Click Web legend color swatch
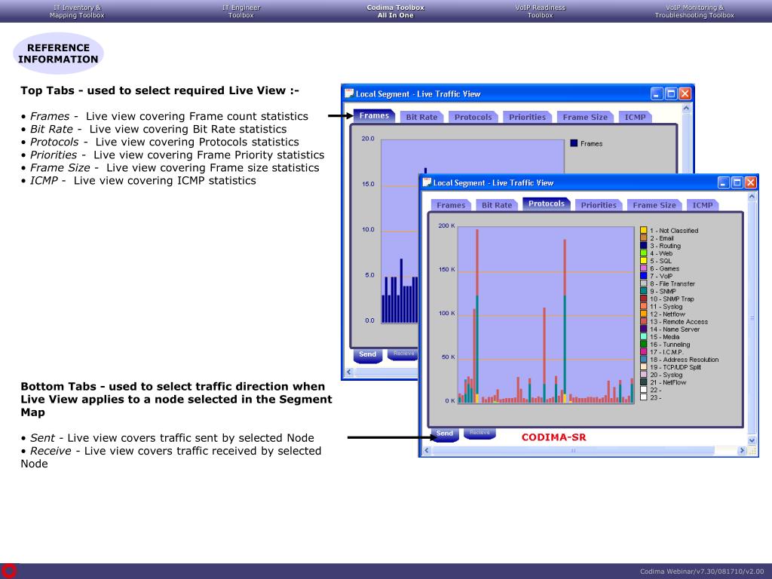 [644, 253]
